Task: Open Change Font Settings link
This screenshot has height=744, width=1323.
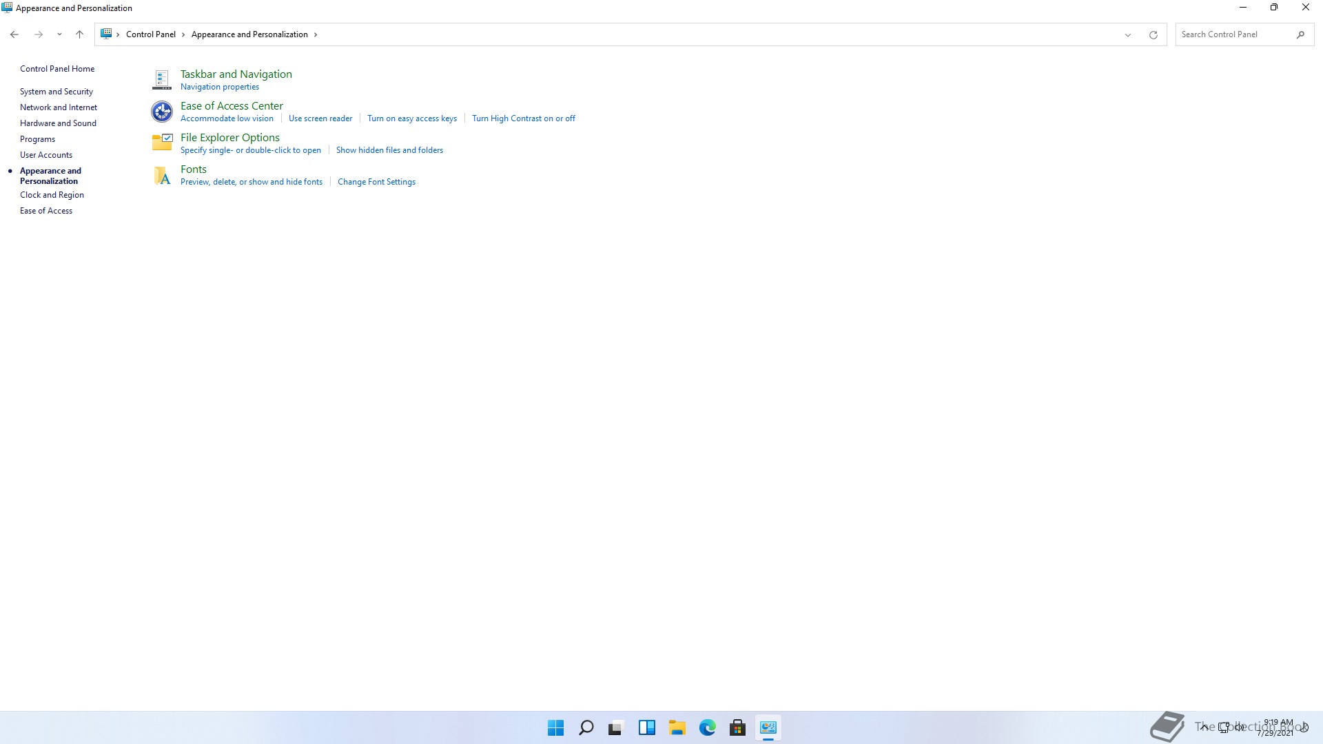Action: [376, 182]
